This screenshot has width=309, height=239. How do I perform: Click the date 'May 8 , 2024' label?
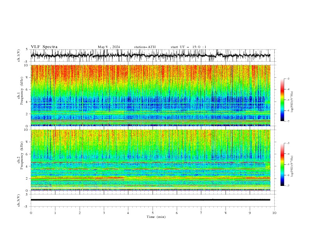(109, 47)
